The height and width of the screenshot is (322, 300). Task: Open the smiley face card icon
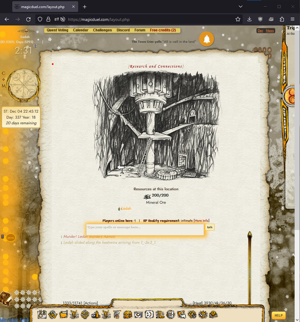pos(149,315)
